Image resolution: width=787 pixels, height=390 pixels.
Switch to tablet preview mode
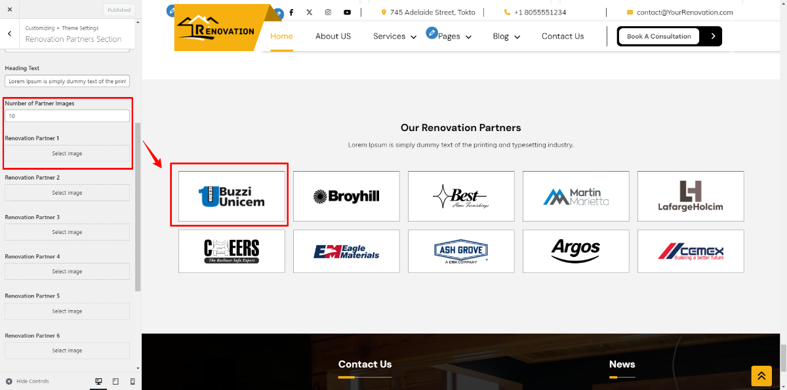115,381
